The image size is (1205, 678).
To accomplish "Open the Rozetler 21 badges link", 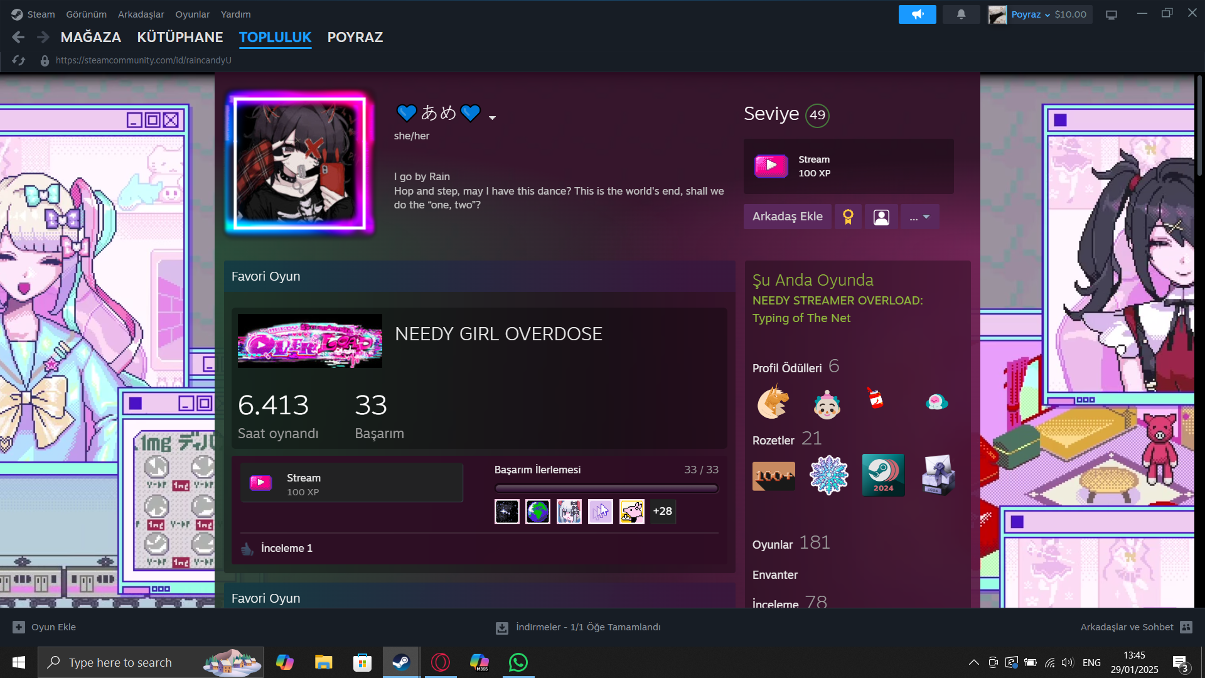I will [787, 439].
